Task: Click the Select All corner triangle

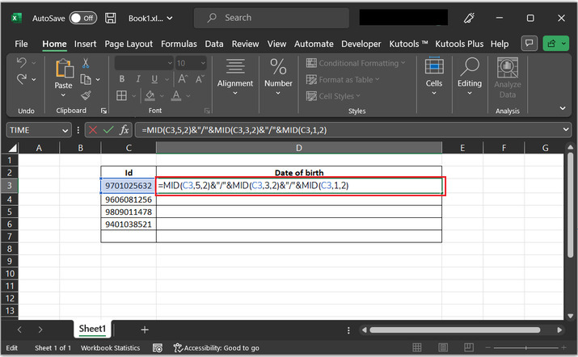Action: [x=13, y=148]
